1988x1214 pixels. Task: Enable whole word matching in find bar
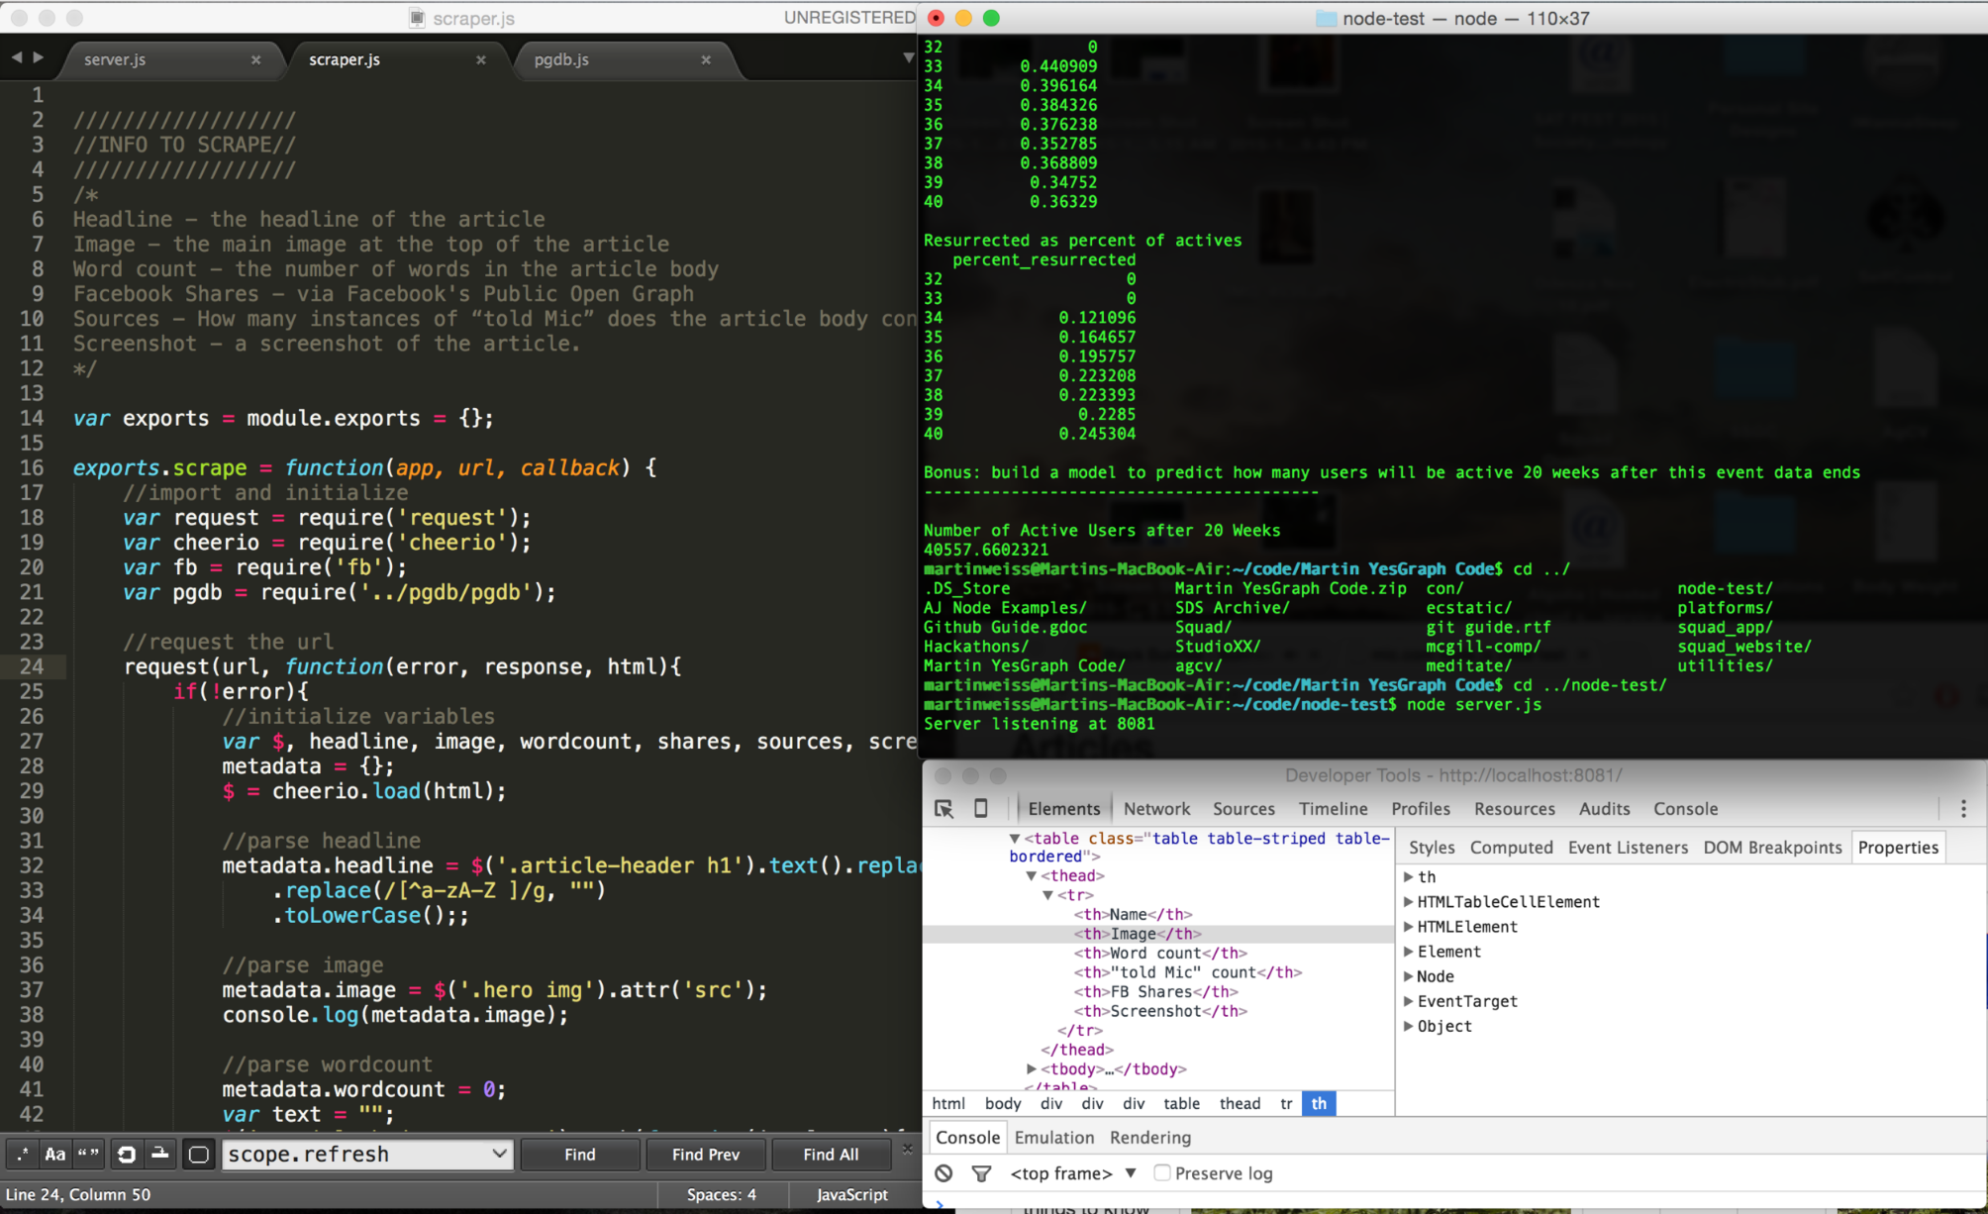pyautogui.click(x=87, y=1154)
